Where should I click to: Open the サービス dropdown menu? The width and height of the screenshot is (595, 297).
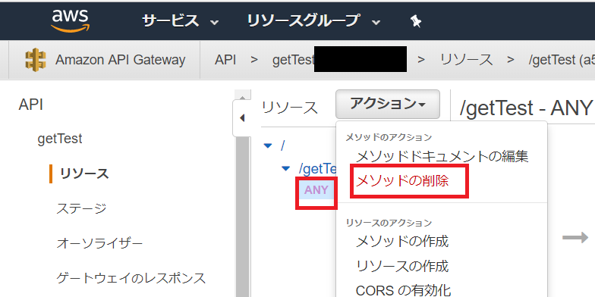coord(181,21)
